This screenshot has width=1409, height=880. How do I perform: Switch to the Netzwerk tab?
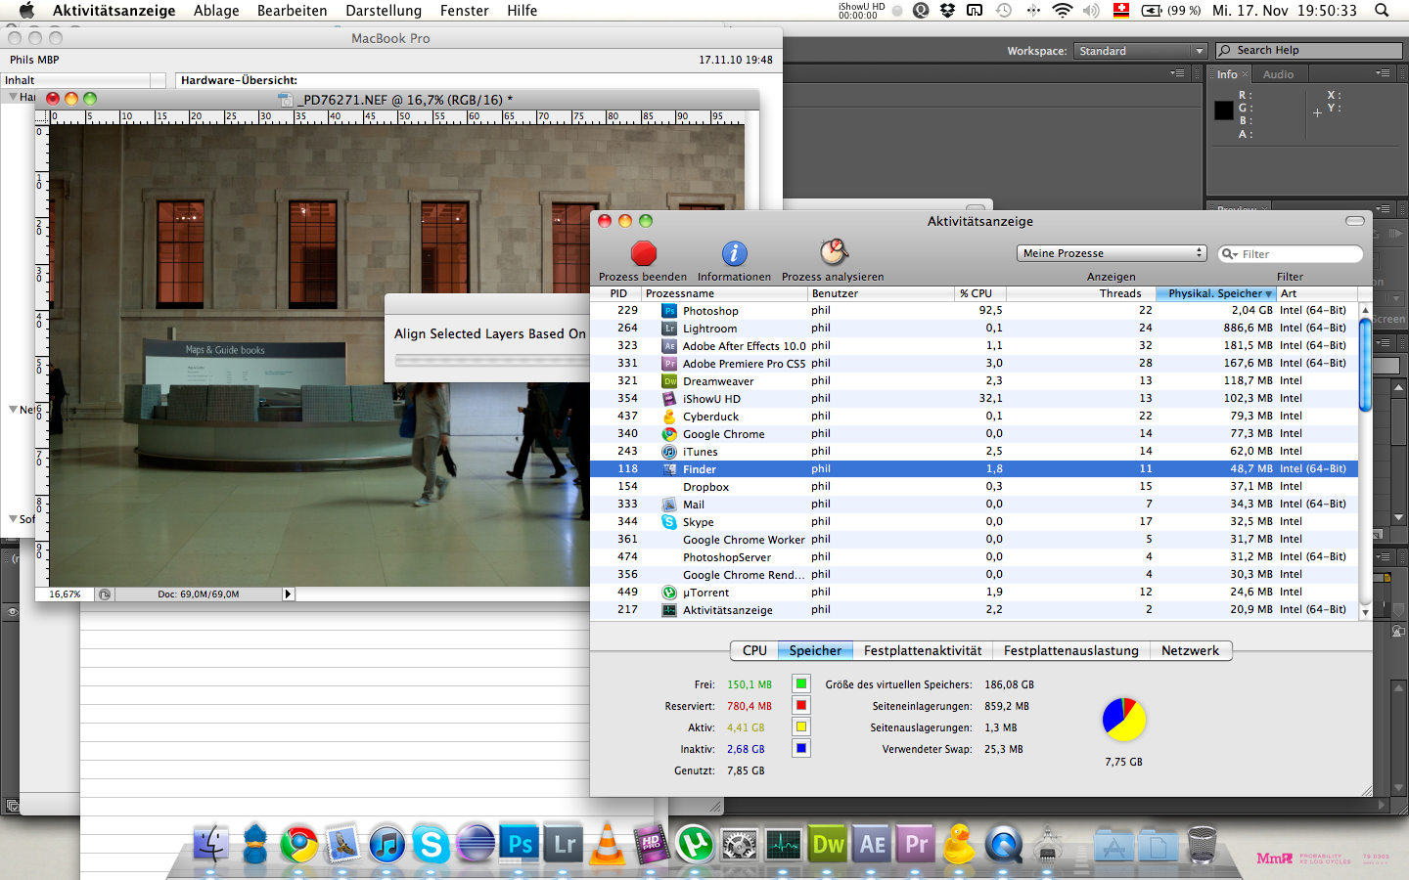click(x=1190, y=650)
